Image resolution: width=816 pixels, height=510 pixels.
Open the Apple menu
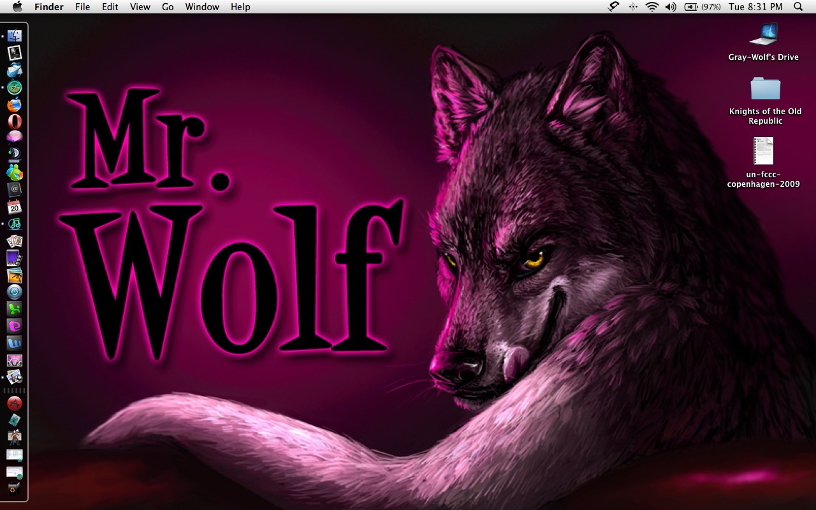17,7
